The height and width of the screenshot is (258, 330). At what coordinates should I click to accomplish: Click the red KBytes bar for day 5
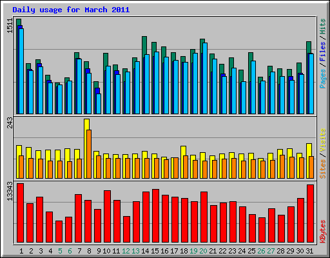[x=59, y=232]
